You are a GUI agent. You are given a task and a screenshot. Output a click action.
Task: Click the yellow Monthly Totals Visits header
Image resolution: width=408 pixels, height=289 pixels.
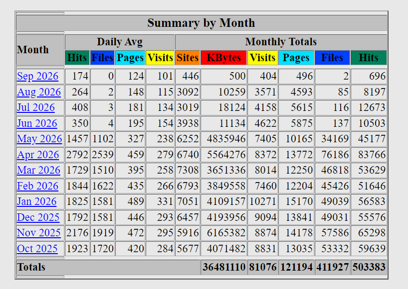262,58
